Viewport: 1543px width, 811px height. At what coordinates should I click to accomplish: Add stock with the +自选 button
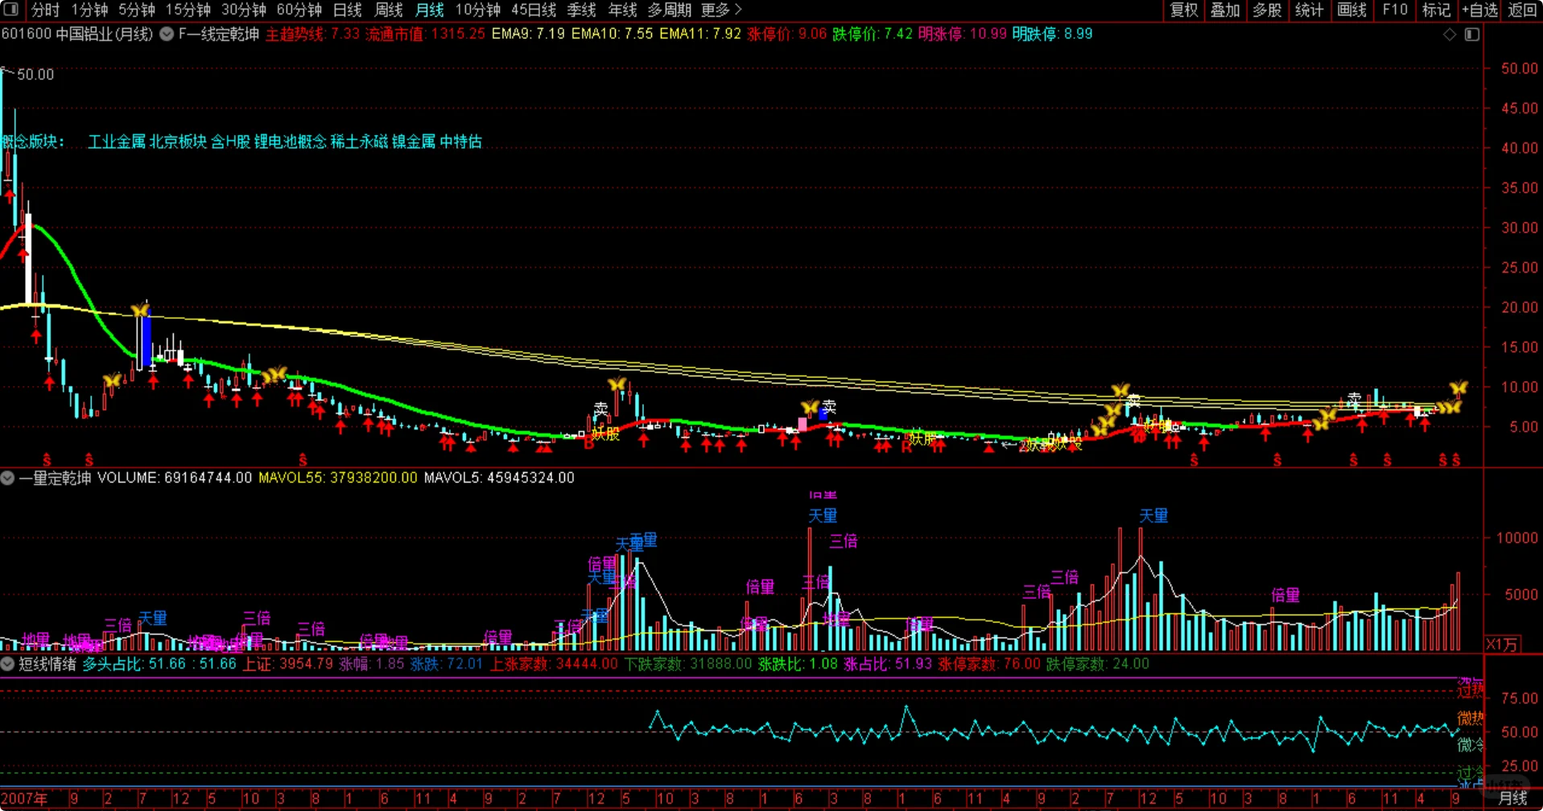point(1479,10)
